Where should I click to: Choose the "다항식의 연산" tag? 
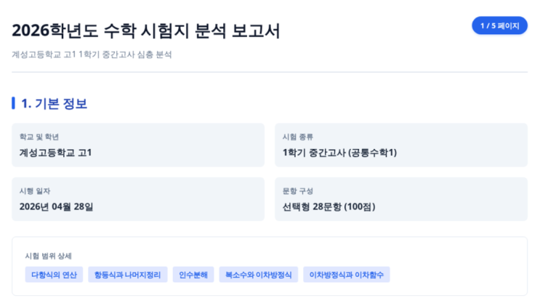click(54, 275)
